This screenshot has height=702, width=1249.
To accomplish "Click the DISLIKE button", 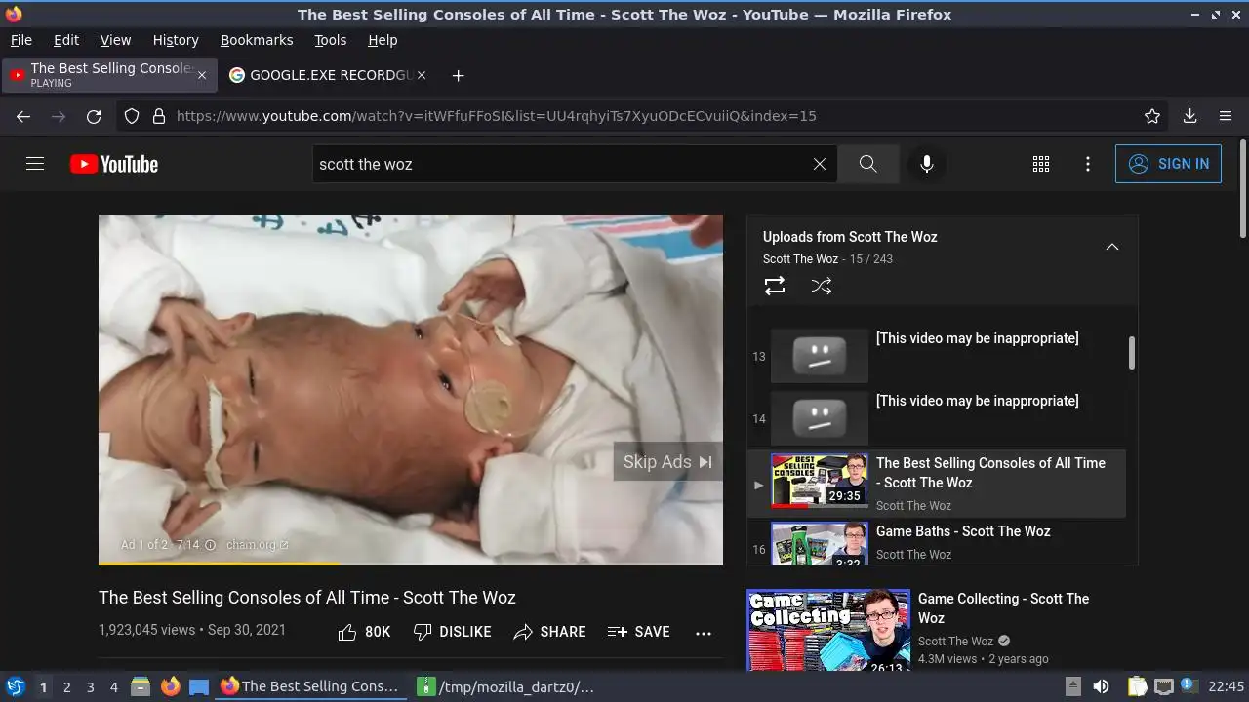I will tap(453, 632).
